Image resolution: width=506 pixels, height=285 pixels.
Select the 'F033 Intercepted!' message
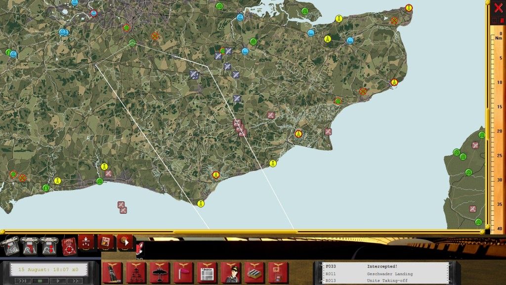[385, 267]
